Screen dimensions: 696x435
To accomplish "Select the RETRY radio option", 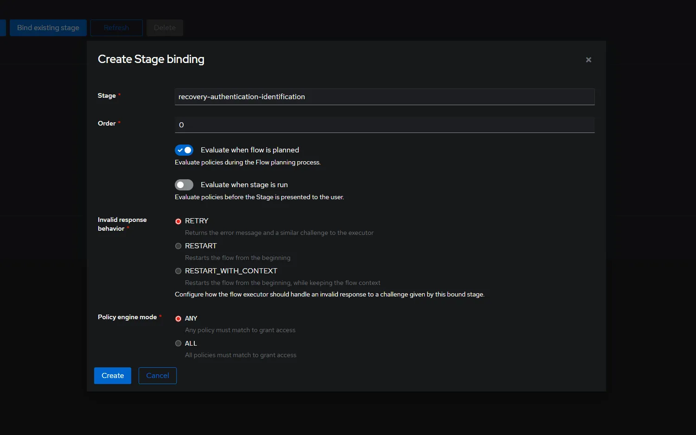I will point(178,221).
